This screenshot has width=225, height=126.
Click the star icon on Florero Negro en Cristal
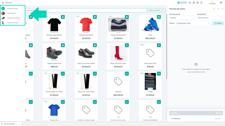63,73
